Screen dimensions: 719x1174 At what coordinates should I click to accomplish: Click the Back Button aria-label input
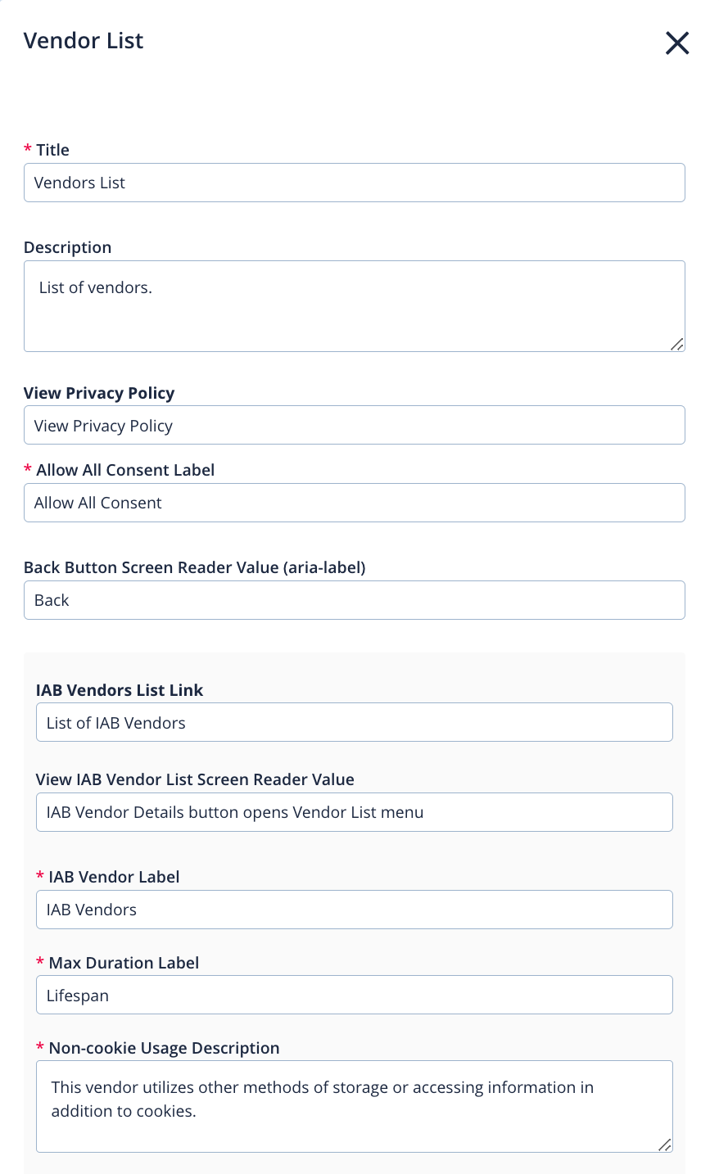354,600
